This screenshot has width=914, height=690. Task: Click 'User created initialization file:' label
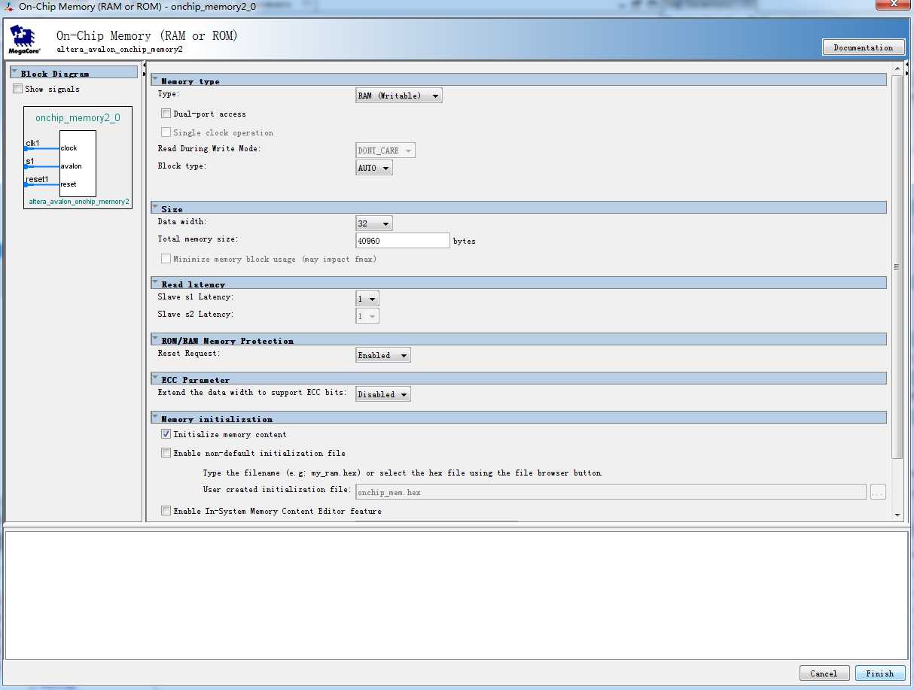[278, 489]
